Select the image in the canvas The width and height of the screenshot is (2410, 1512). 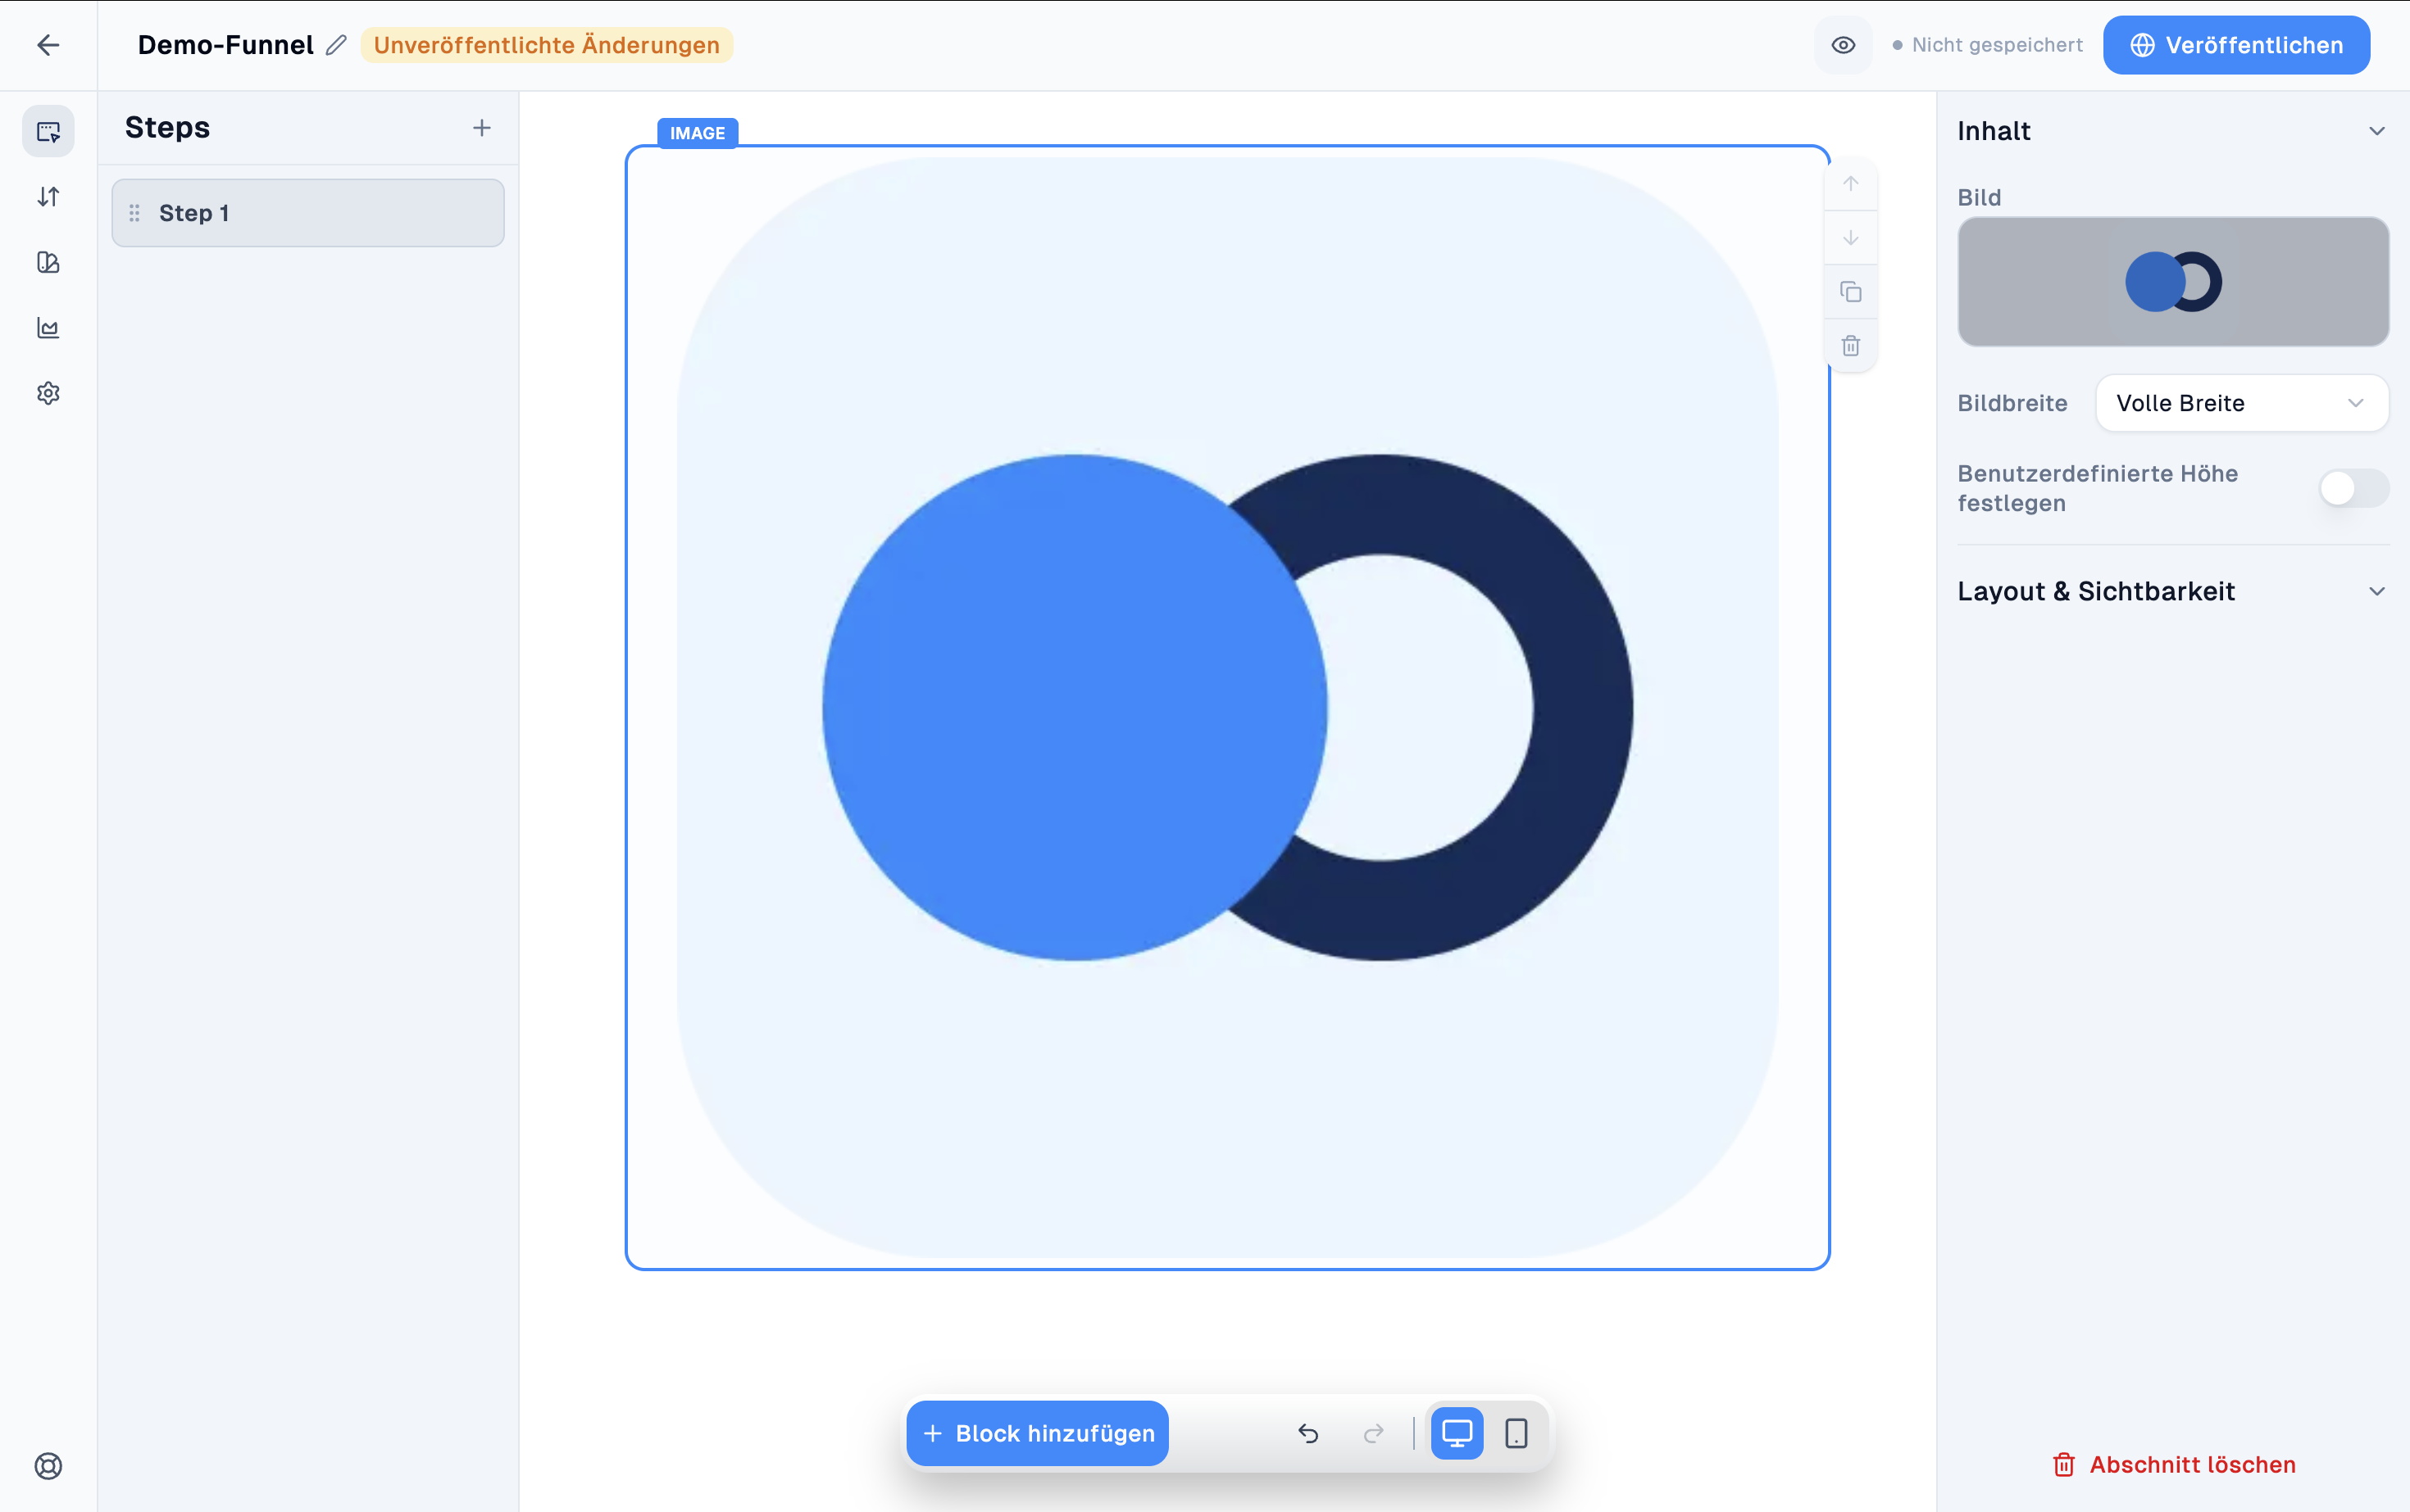[x=1227, y=708]
